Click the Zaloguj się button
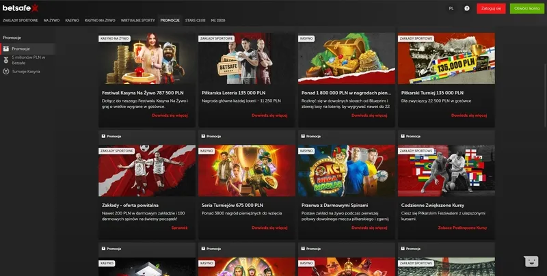 coord(491,8)
